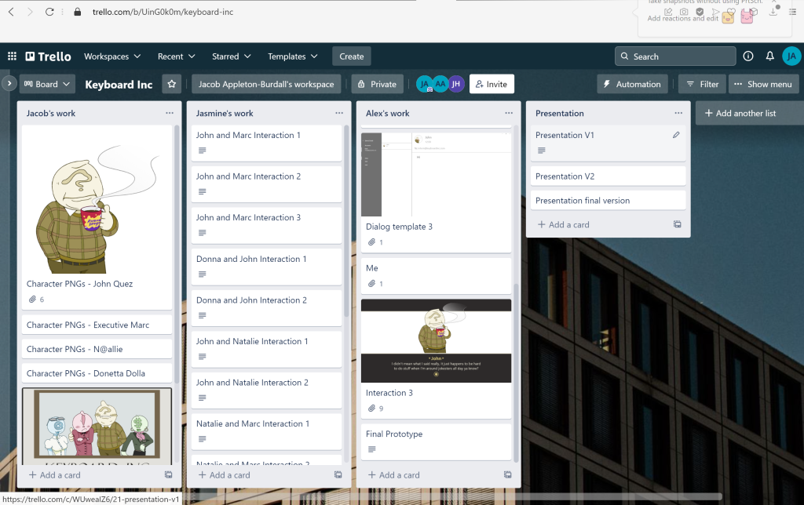Open the Templates dropdown menu

pyautogui.click(x=292, y=56)
